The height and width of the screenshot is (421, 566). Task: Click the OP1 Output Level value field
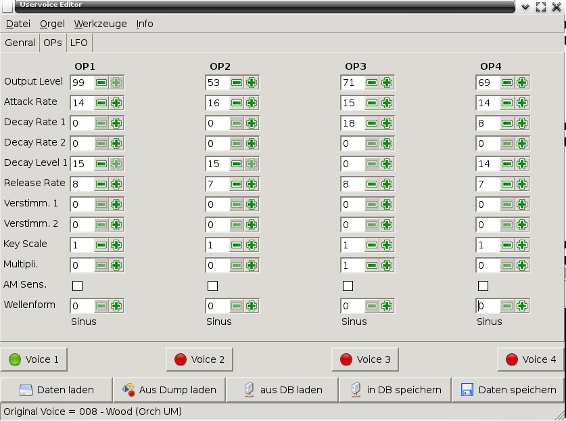[x=82, y=83]
